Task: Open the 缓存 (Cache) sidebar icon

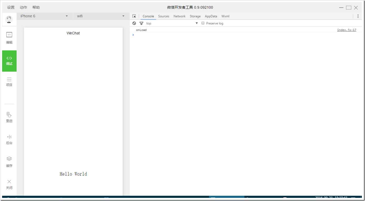Action: click(9, 162)
